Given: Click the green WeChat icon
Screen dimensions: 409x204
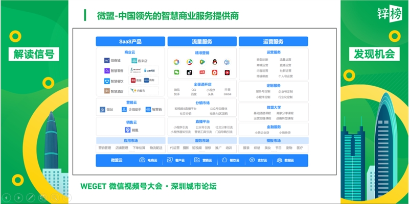Looking at the screenshot, I should pyautogui.click(x=176, y=72).
